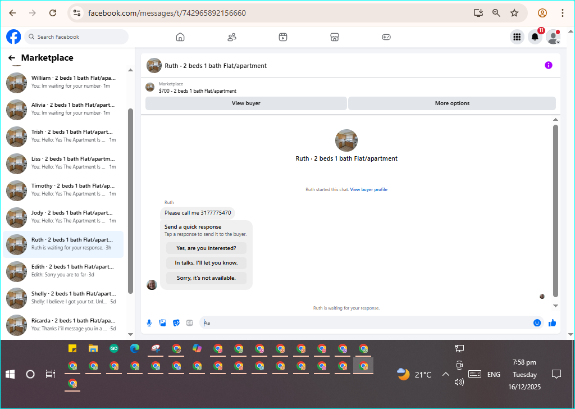Open the Marketplace storefront icon
The height and width of the screenshot is (409, 575).
click(x=335, y=37)
